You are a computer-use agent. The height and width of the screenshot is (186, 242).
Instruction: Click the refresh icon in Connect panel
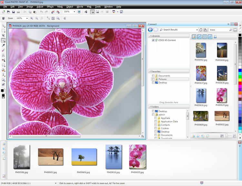coord(201,30)
